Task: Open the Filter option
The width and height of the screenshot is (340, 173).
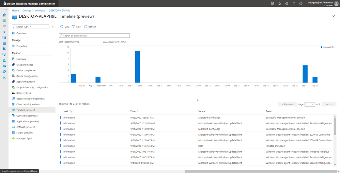Action: pyautogui.click(x=77, y=27)
